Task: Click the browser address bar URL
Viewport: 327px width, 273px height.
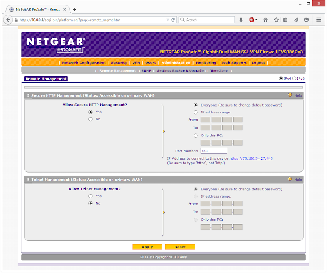Action: [x=70, y=20]
